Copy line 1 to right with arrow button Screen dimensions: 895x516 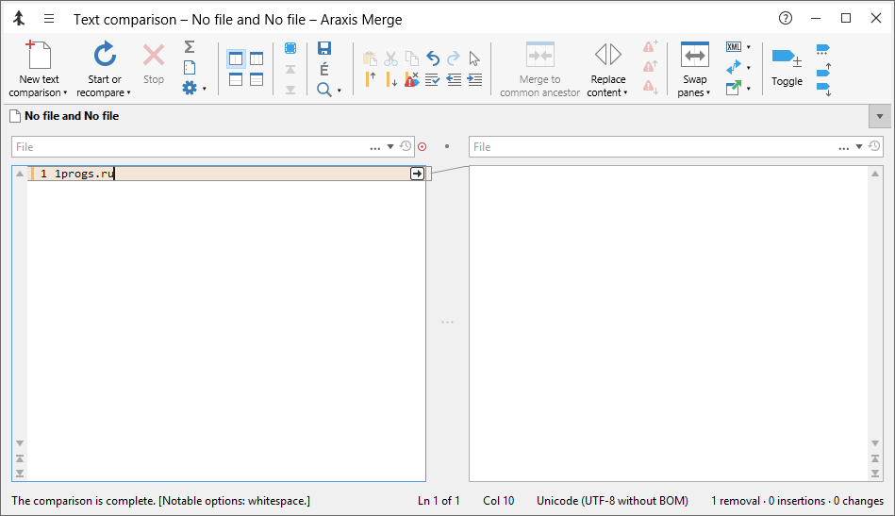(417, 174)
